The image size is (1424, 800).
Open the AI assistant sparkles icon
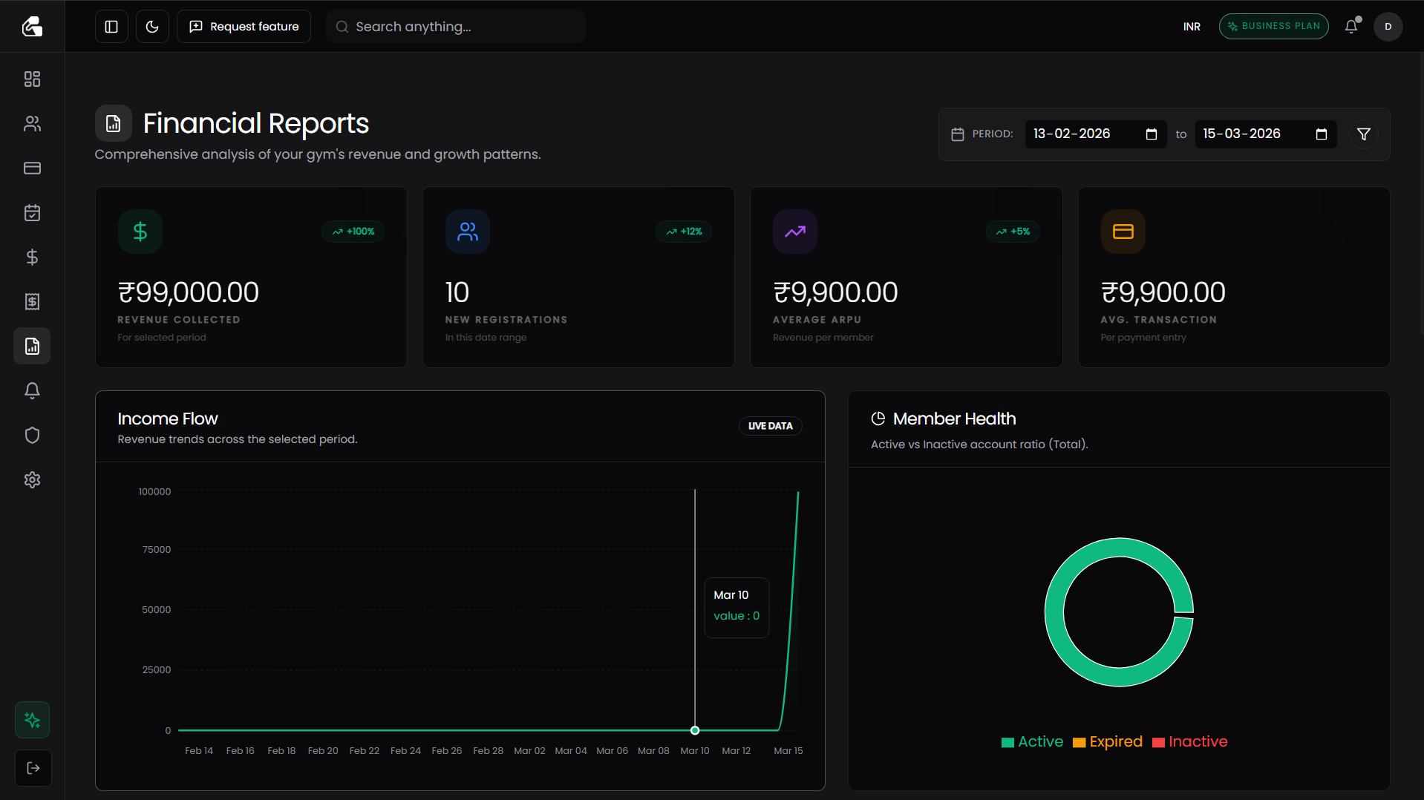pyautogui.click(x=32, y=719)
